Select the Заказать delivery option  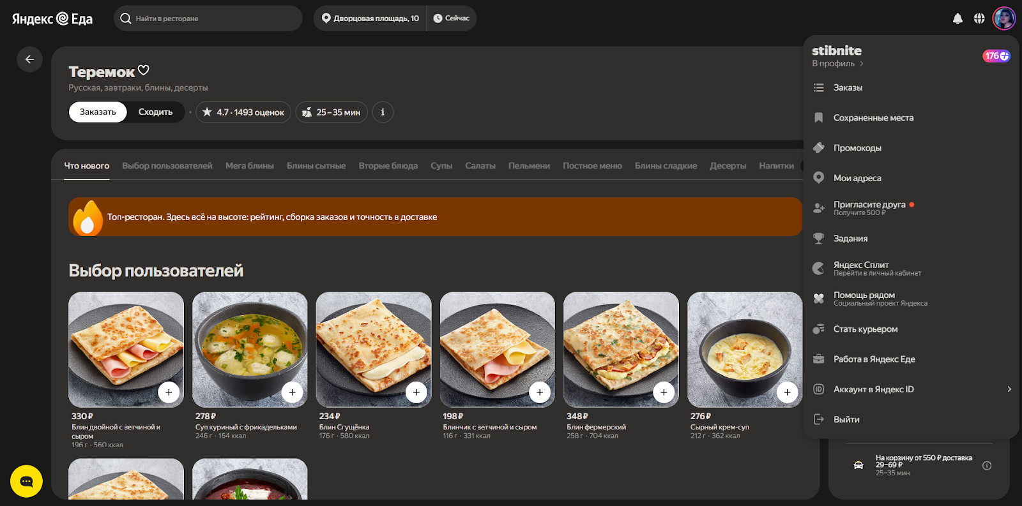[98, 112]
